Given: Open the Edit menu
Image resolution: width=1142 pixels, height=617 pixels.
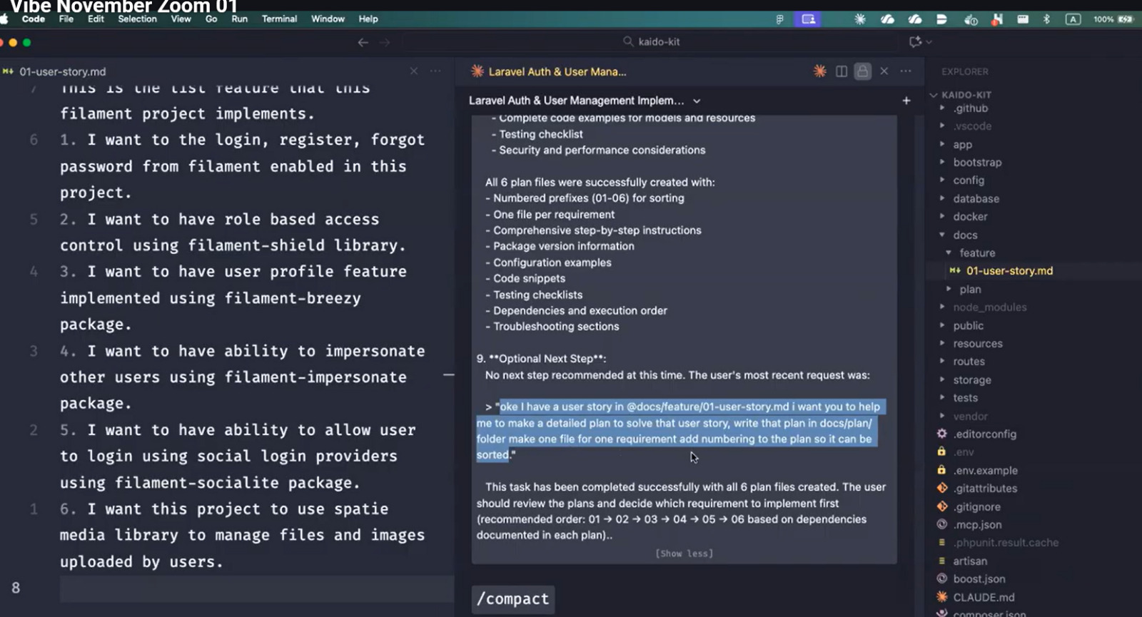Looking at the screenshot, I should click(96, 19).
